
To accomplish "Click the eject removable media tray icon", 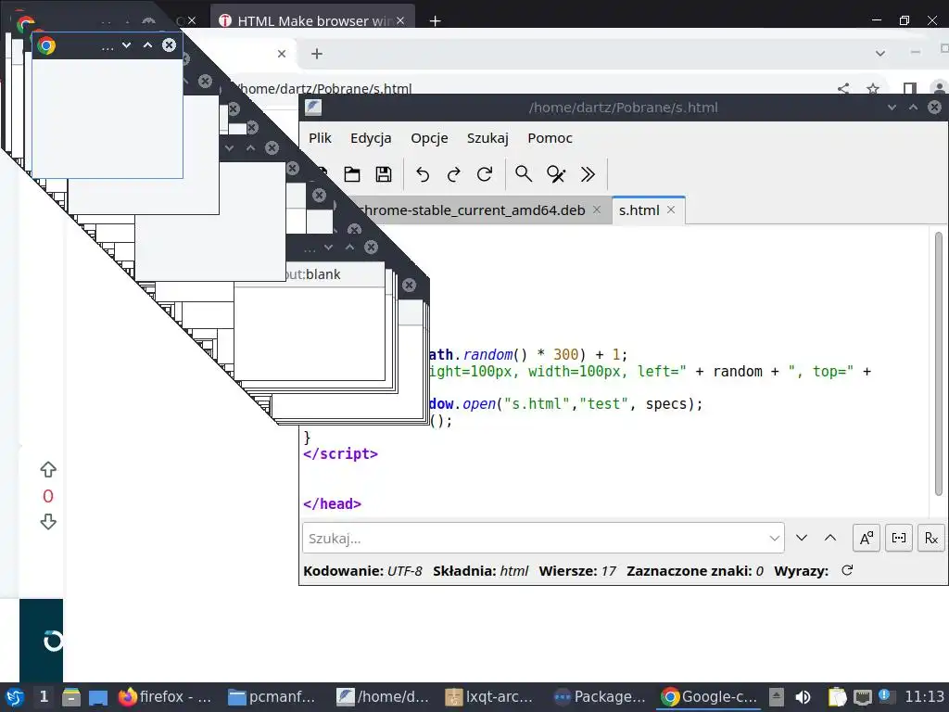I will coord(777,697).
